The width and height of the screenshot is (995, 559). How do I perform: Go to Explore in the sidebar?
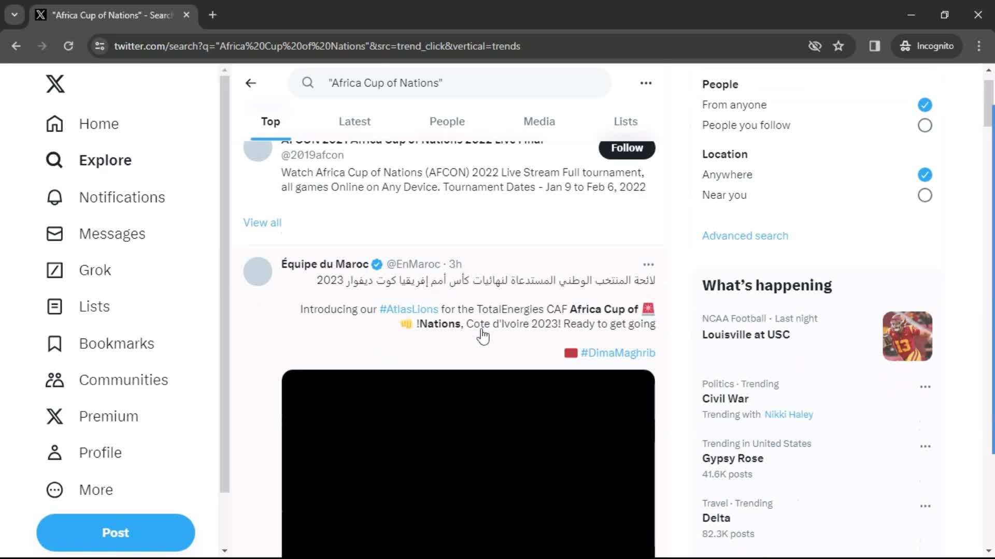(89, 160)
